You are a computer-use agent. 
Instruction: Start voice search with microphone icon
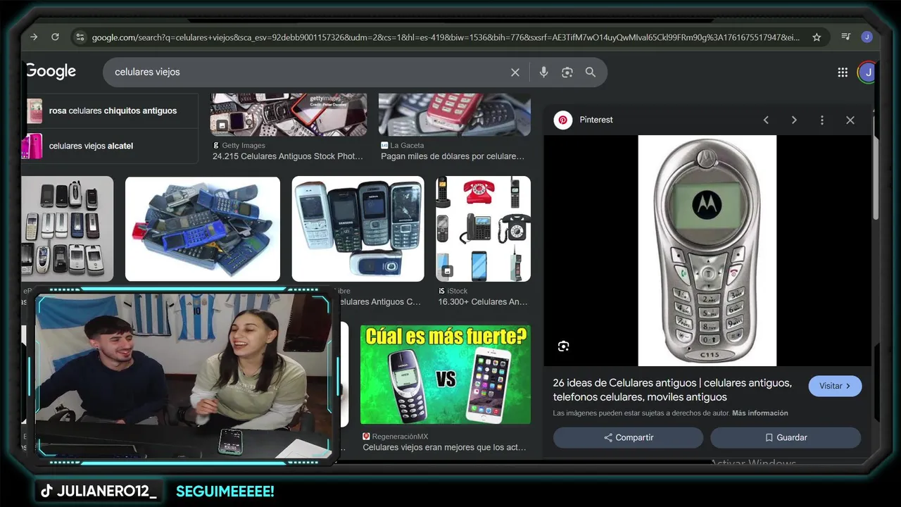click(543, 72)
